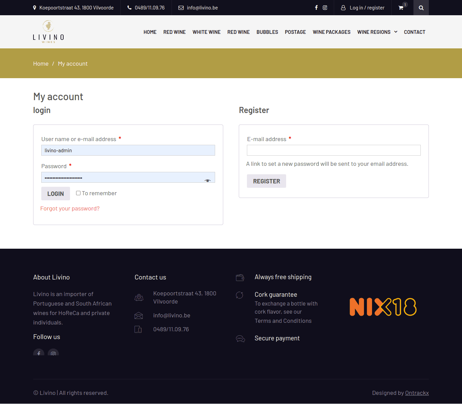Click the NIX18 logo in footer
This screenshot has height=404, width=462.
tap(383, 307)
